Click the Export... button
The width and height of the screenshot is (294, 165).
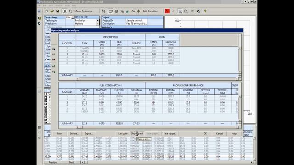pyautogui.click(x=89, y=133)
